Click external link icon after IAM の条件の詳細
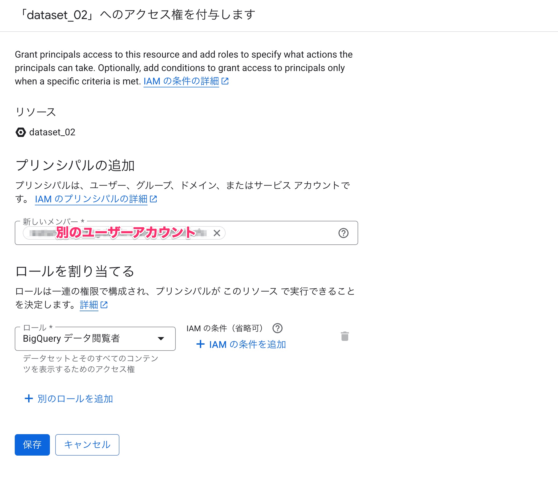558x484 pixels. (x=225, y=81)
